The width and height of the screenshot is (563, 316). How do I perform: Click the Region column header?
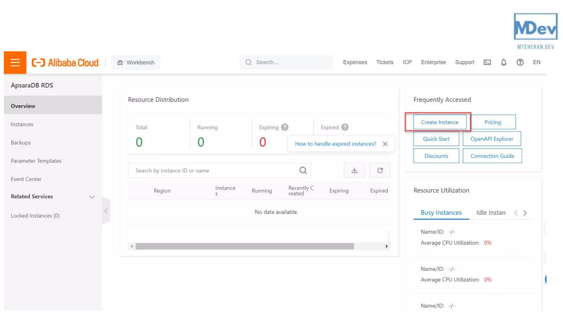162,191
